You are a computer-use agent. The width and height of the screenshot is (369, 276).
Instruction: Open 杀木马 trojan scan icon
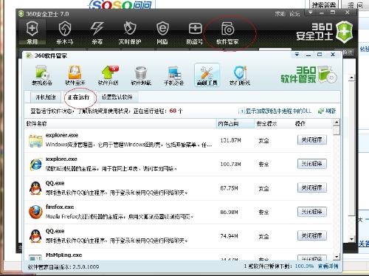(x=65, y=33)
